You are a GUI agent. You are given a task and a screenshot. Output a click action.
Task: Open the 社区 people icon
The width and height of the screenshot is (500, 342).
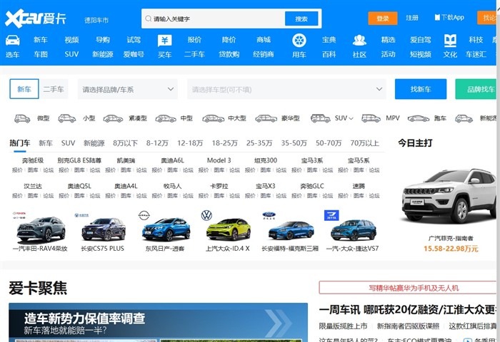pyautogui.click(x=359, y=41)
